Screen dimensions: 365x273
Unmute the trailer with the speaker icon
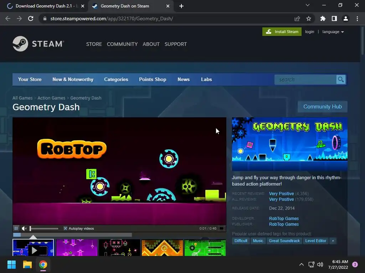(x=24, y=229)
